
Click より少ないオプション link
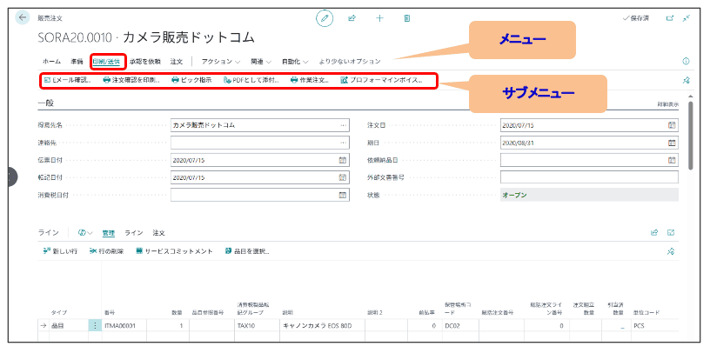pos(350,62)
